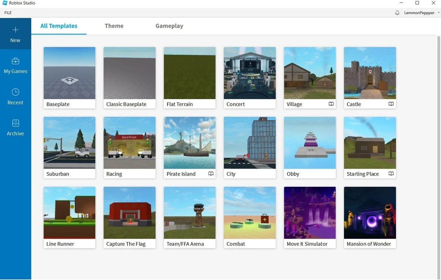Open the Capture The Flag template thumbnail

click(130, 213)
